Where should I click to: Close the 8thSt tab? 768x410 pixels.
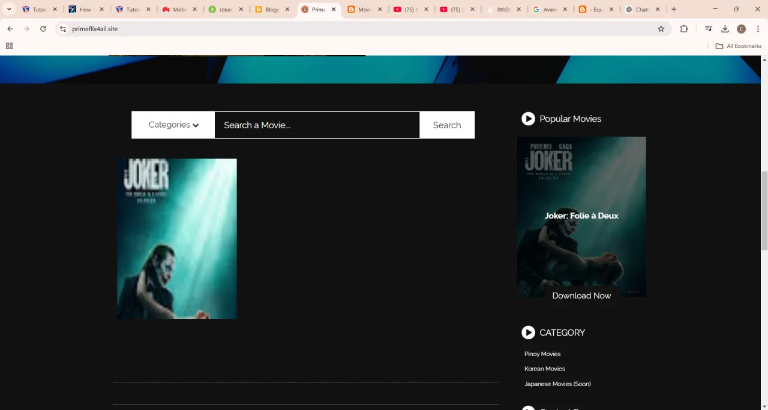[x=519, y=10]
